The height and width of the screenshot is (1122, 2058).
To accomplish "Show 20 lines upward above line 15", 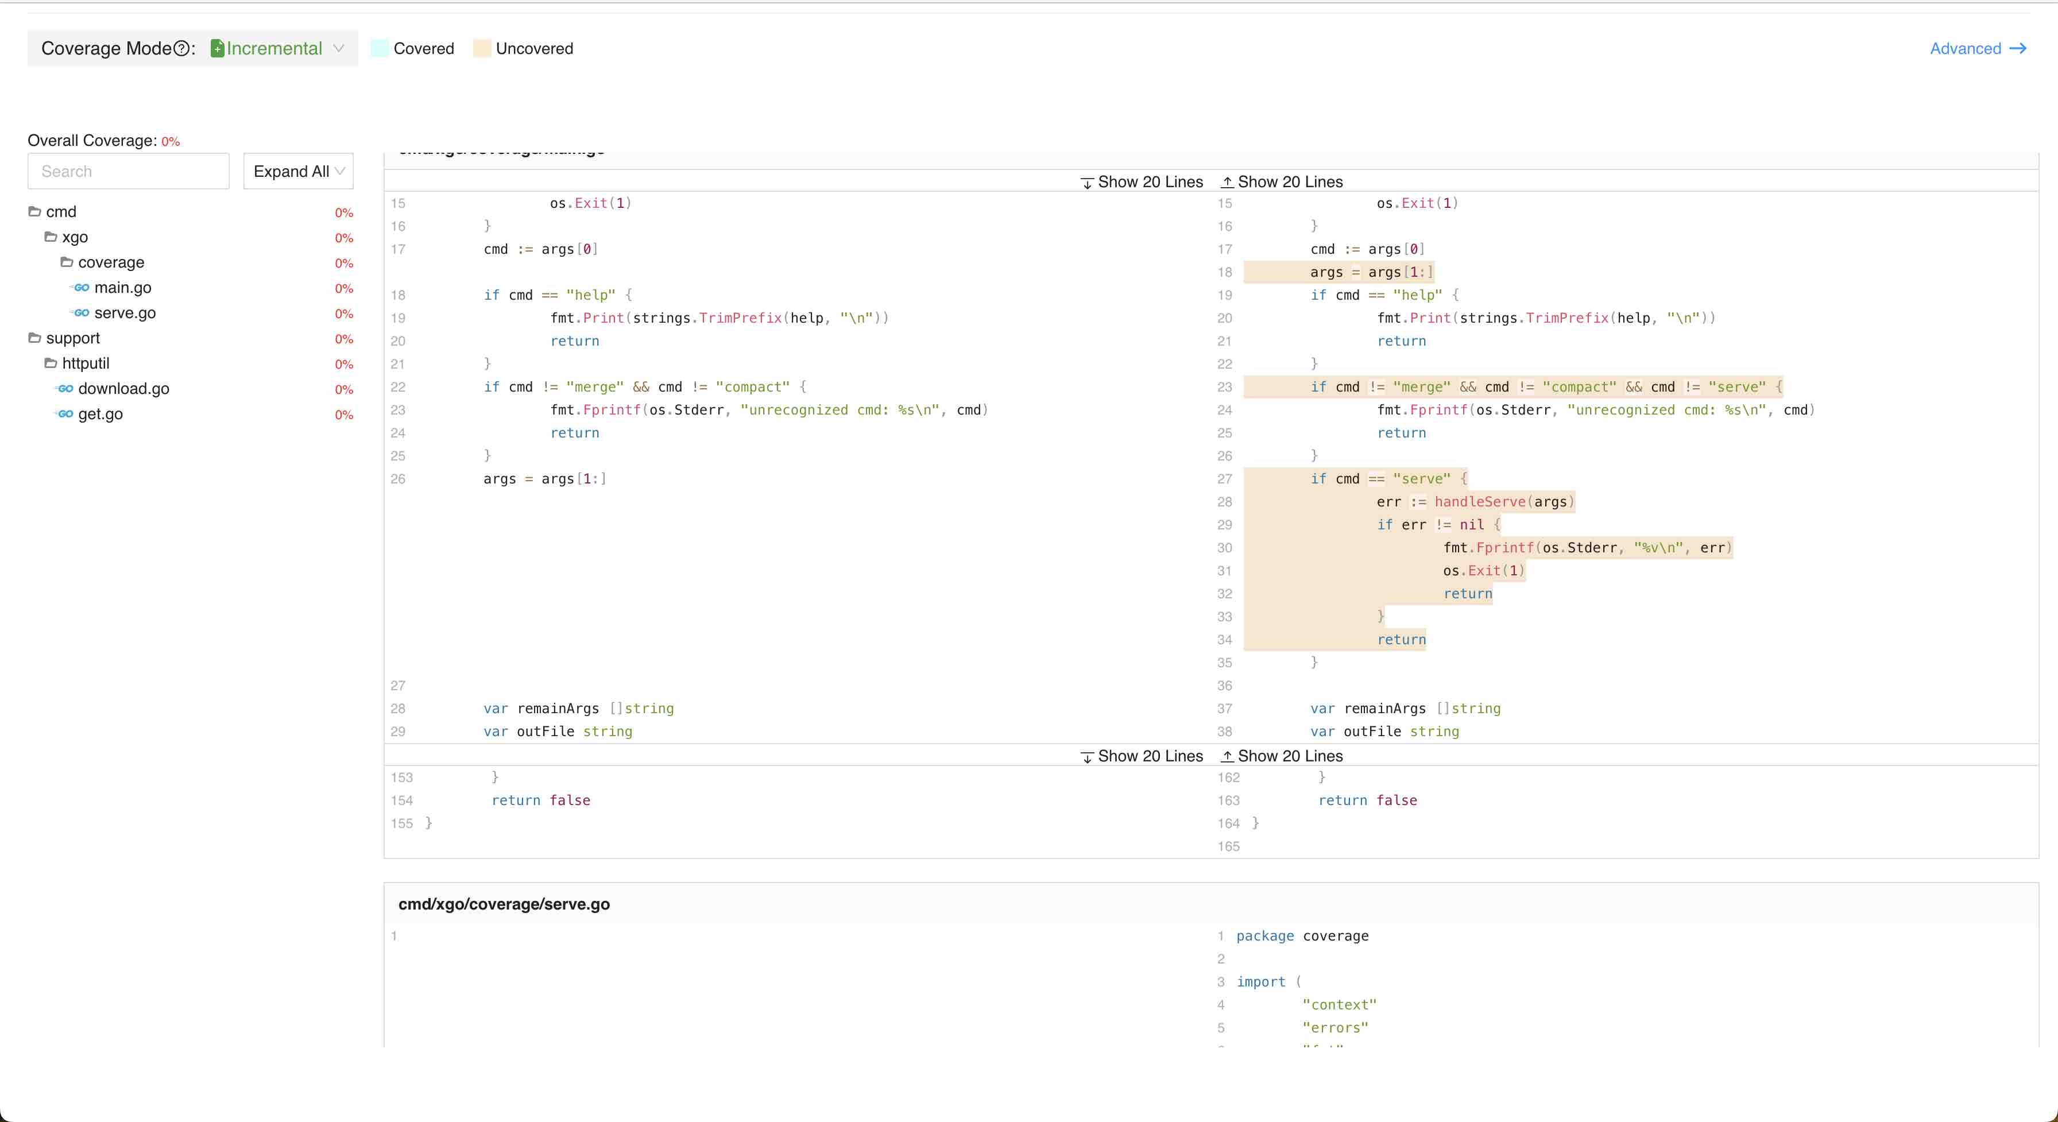I will [x=1282, y=182].
